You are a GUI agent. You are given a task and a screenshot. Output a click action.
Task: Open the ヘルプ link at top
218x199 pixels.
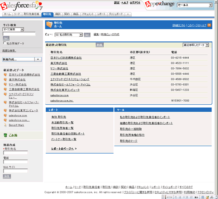click(125, 3)
